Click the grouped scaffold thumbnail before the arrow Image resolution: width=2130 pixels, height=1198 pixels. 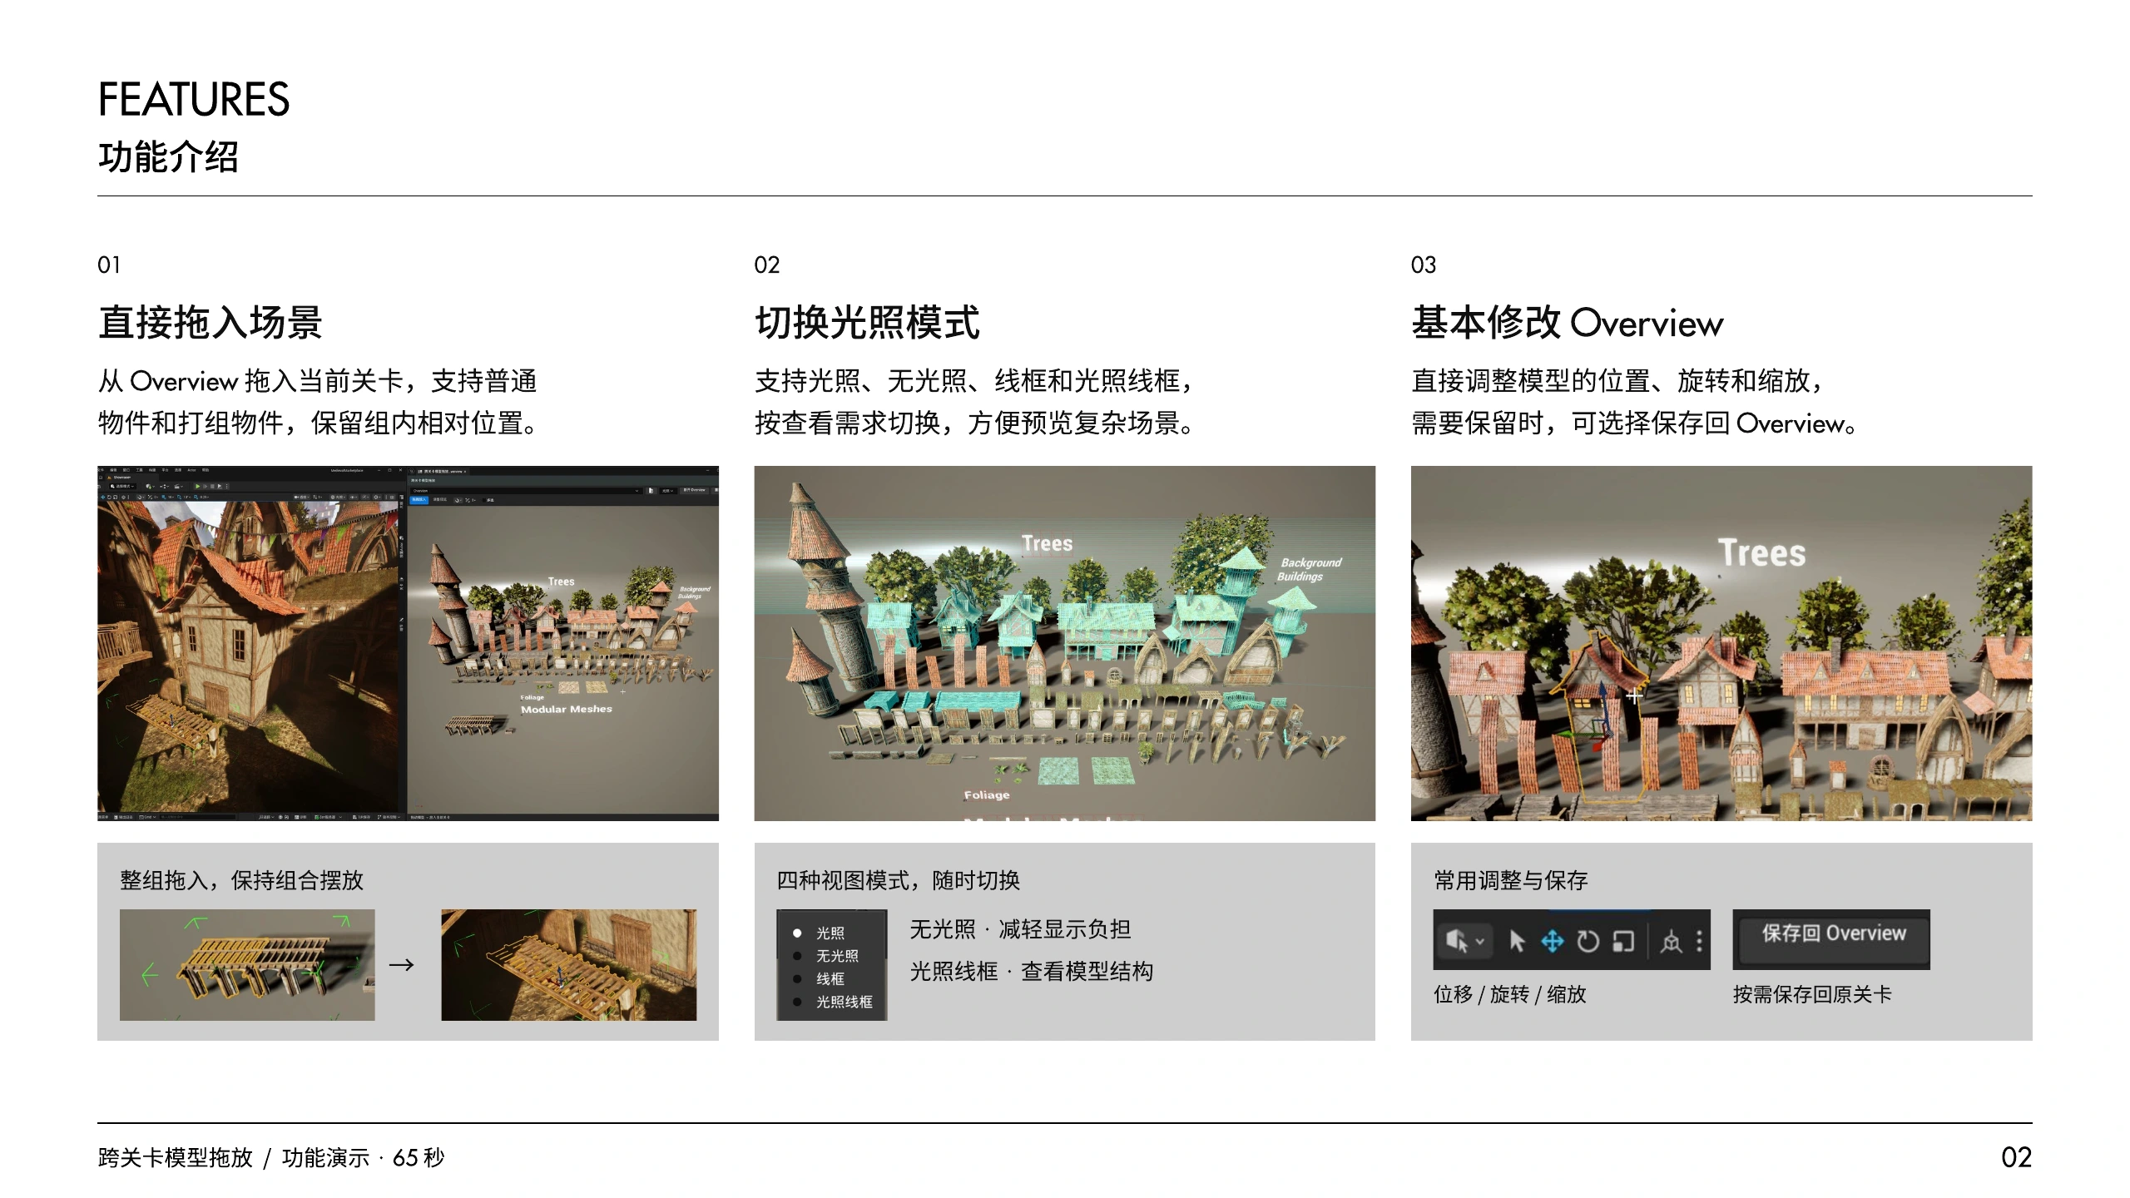tap(247, 965)
